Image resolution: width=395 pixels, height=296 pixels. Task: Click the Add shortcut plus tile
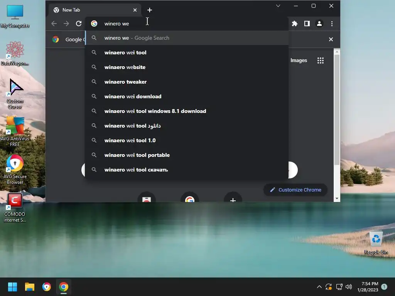pos(233,197)
